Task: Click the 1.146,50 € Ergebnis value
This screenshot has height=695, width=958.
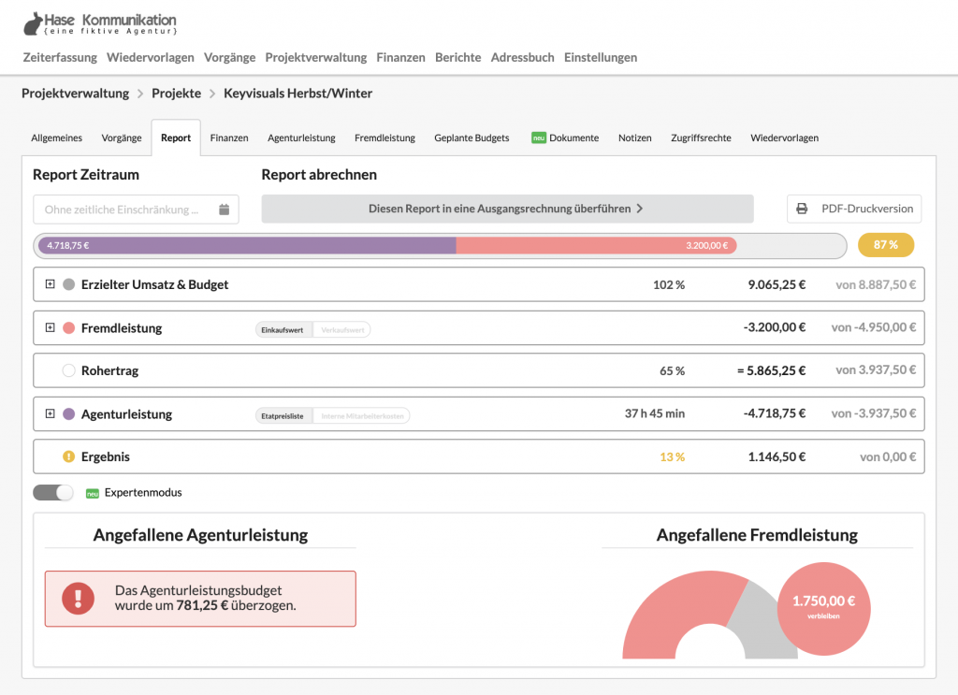Action: 777,456
